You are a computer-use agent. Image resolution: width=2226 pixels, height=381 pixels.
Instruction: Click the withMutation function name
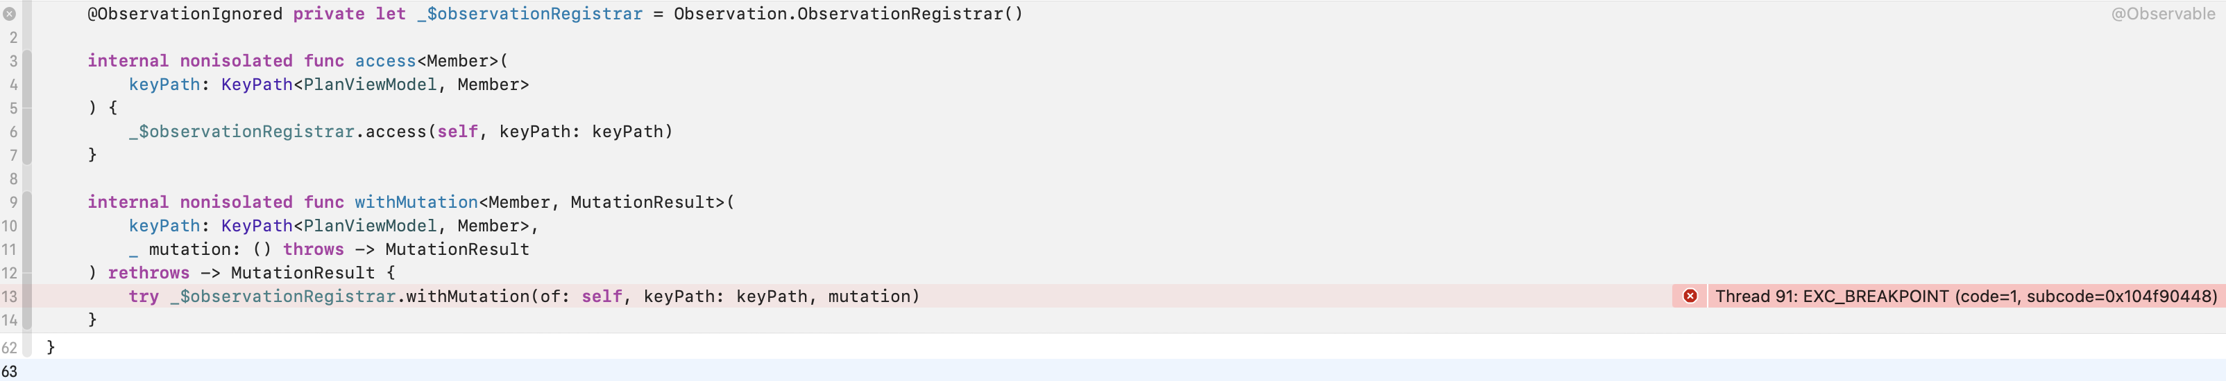point(416,202)
